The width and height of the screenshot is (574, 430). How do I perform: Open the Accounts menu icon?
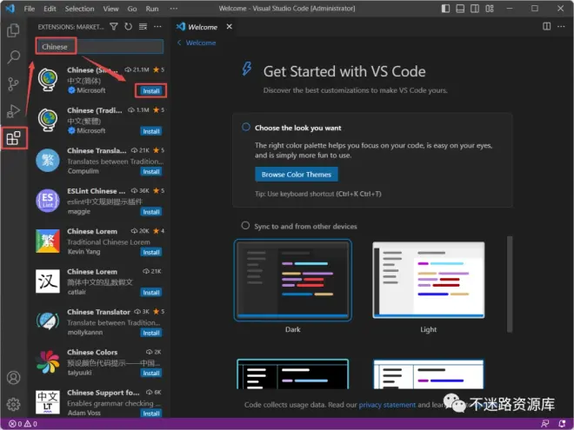[x=14, y=377]
